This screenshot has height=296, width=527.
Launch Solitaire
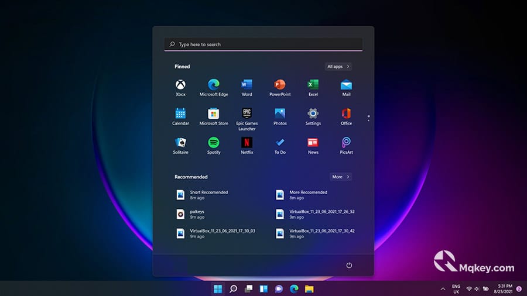coord(180,146)
